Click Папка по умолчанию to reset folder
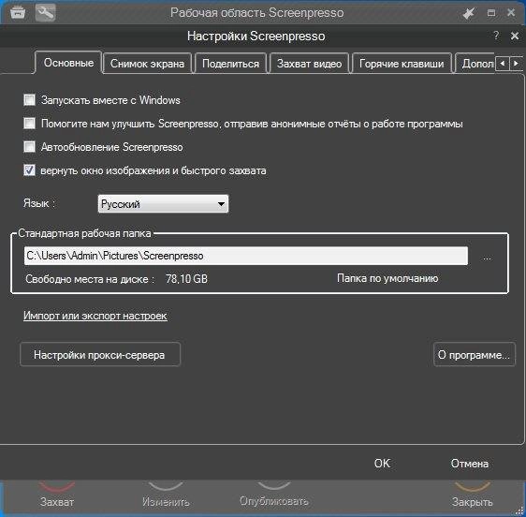 387,278
